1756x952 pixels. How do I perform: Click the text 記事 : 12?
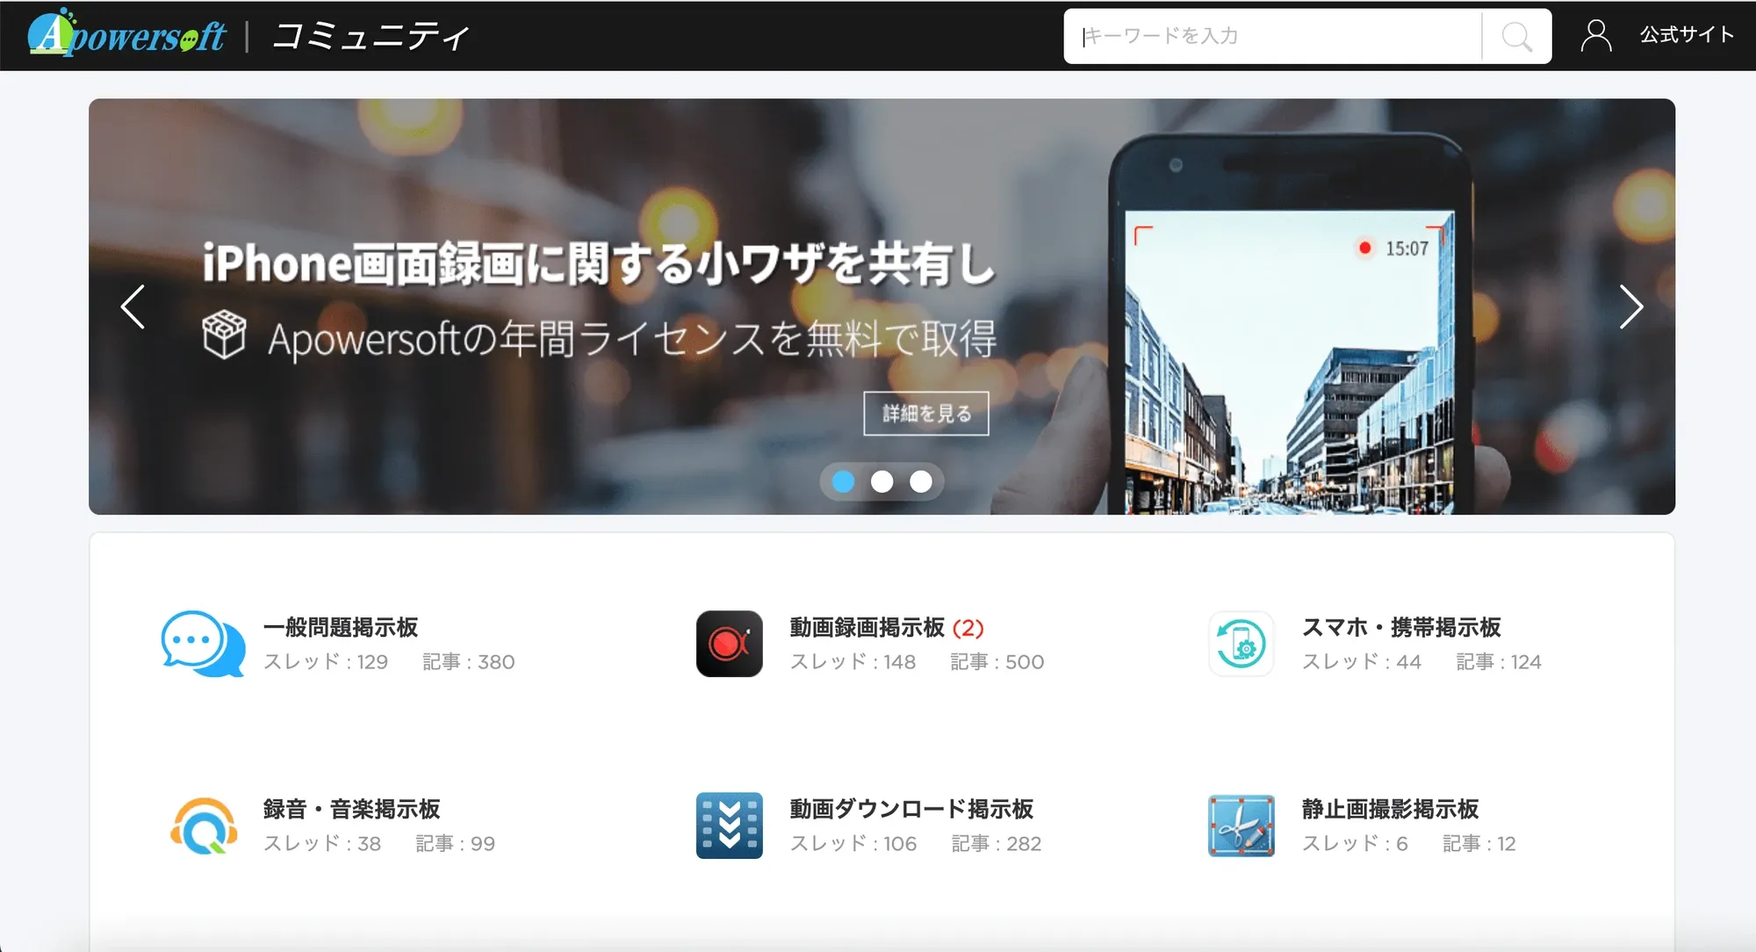coord(1479,844)
